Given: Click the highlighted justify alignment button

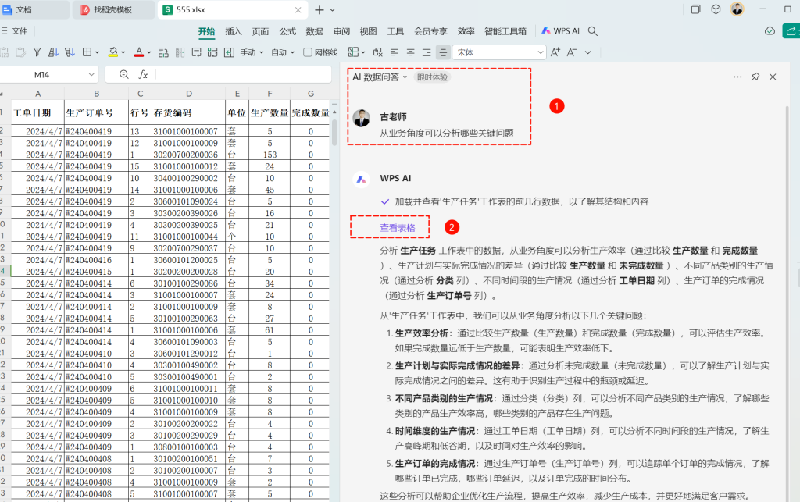Looking at the screenshot, I should point(443,52).
